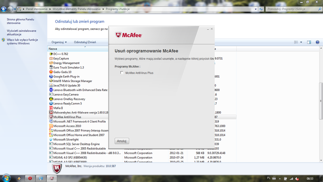Select Microsoft Visual C++ 2008 Redistributable row
This screenshot has height=182, width=323.
(142, 153)
